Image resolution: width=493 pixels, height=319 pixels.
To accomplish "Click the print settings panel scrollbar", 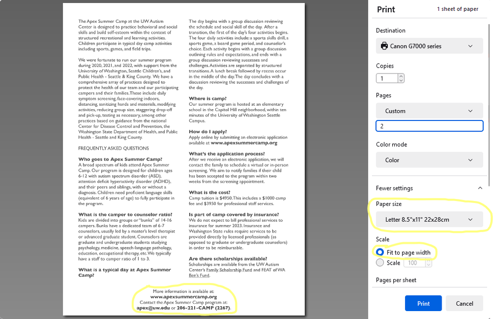I will (x=489, y=99).
